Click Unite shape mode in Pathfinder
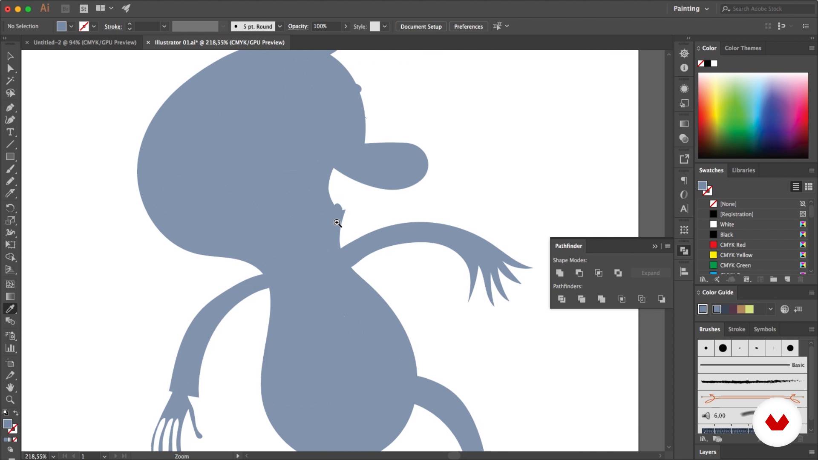This screenshot has width=818, height=460. 560,273
